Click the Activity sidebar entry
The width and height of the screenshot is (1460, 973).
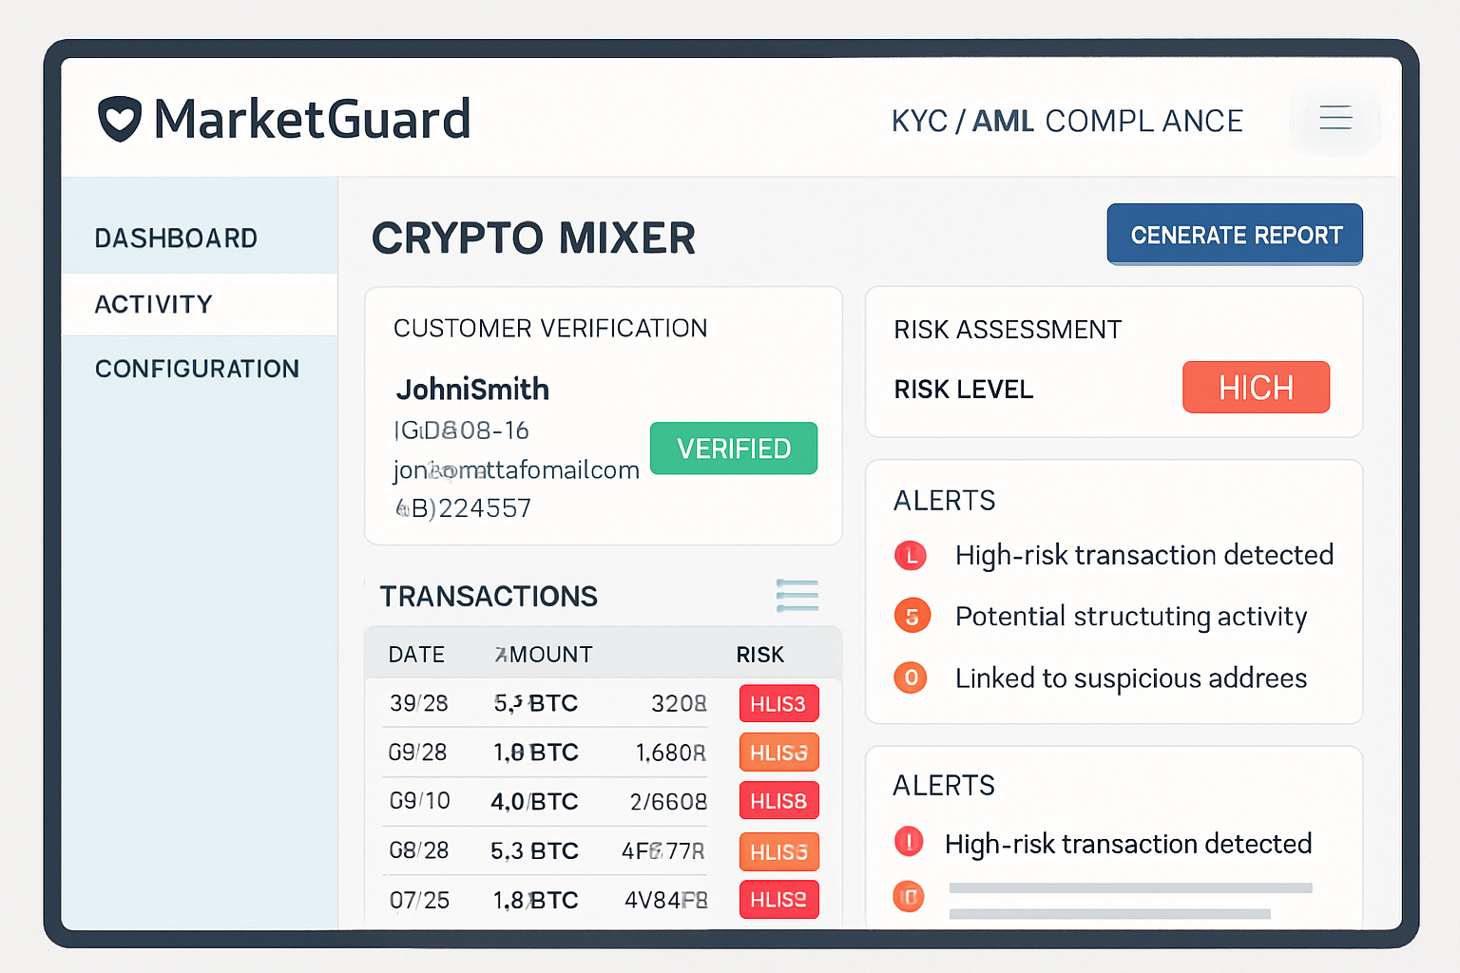tap(154, 304)
